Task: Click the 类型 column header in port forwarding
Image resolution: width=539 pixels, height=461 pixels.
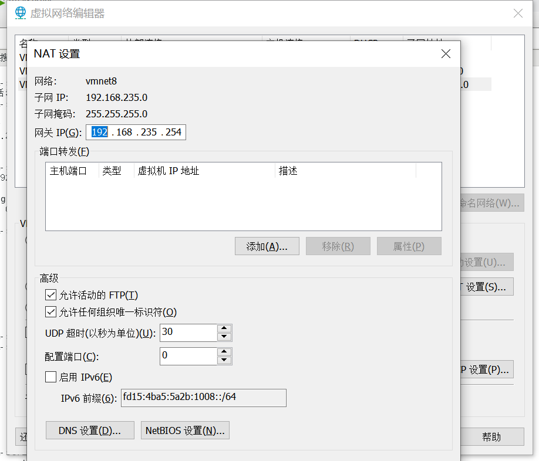Action: point(116,171)
